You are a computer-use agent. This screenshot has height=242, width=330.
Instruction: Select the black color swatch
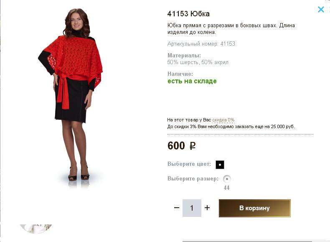pyautogui.click(x=220, y=165)
